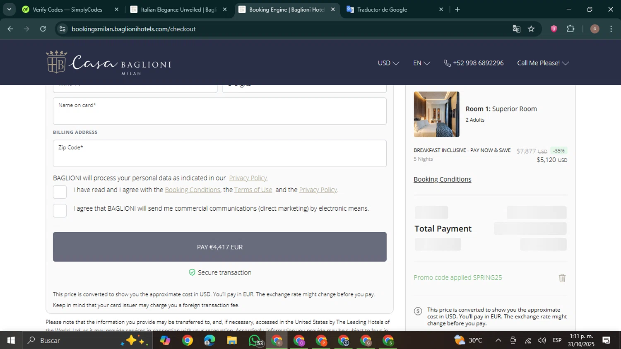Switch to the Italian Elegance Unveiled tab

coord(178,9)
